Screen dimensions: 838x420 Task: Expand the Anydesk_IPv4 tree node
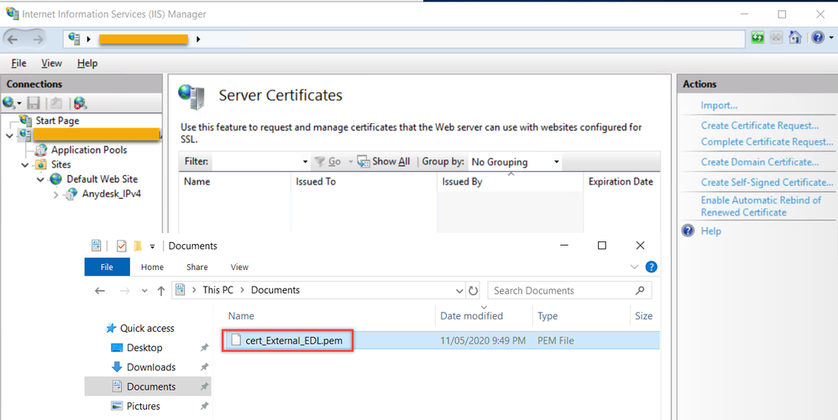pos(56,194)
